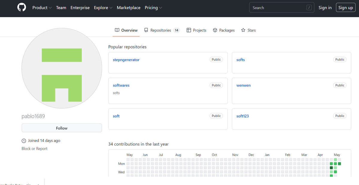
Task: Switch to the Overview tab
Action: click(126, 30)
